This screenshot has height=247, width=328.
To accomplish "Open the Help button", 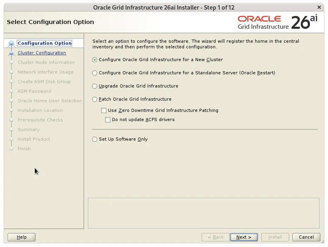I will coord(22,237).
